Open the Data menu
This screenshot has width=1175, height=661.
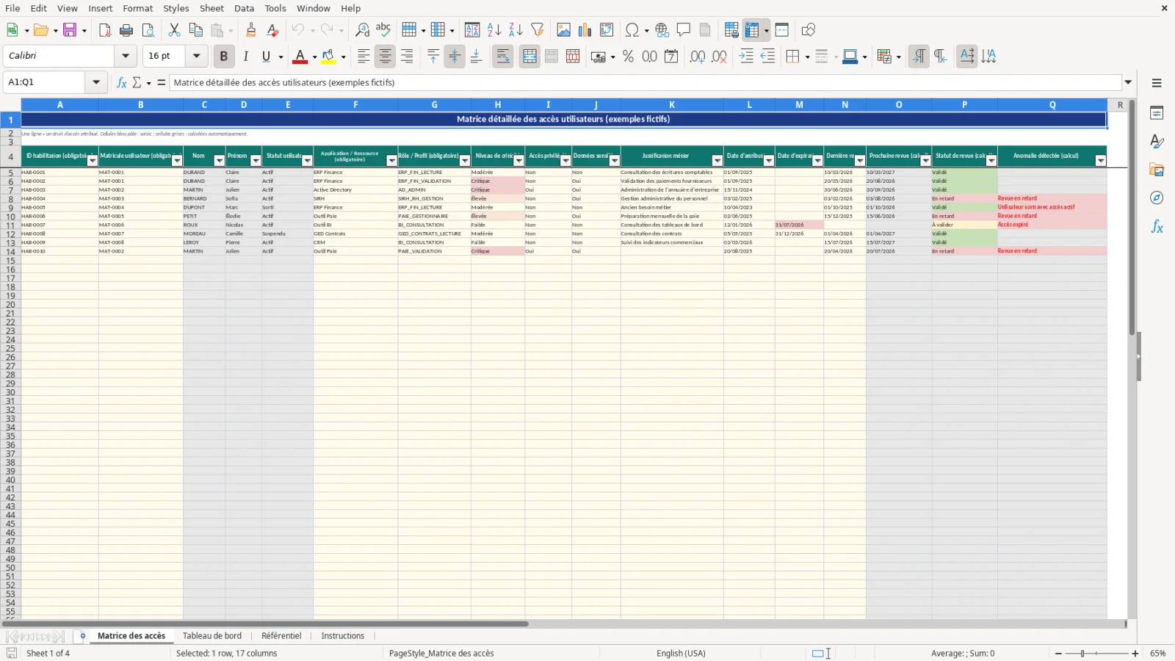coord(244,8)
